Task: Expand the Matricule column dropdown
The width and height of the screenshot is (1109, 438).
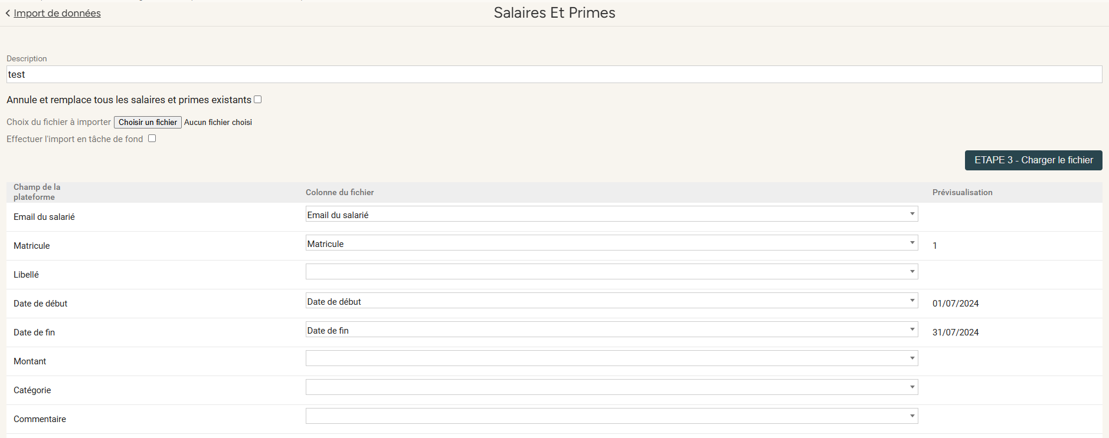Action: (611, 243)
